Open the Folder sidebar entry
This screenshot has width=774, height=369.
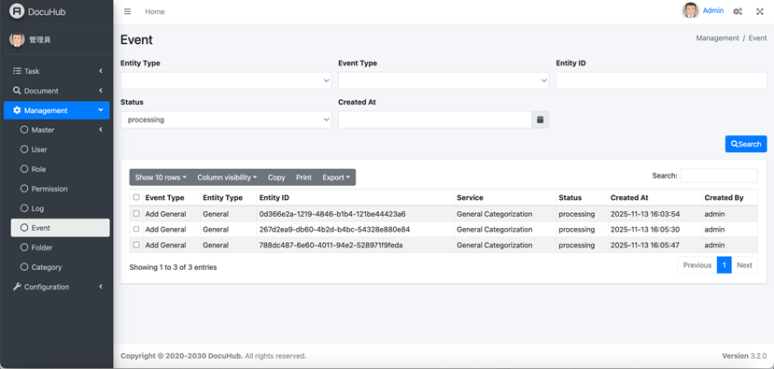(x=61, y=248)
